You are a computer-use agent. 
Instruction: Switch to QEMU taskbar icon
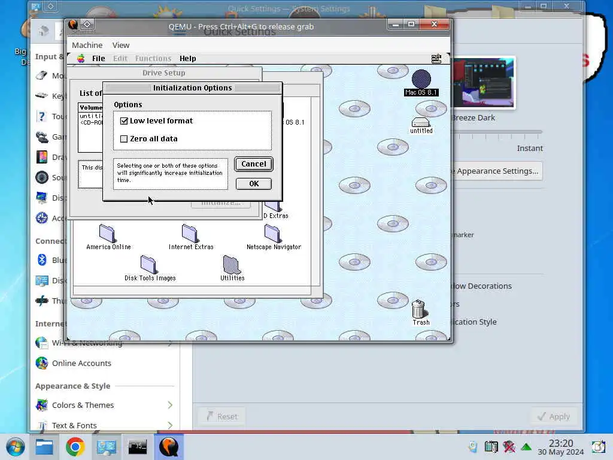pyautogui.click(x=169, y=447)
